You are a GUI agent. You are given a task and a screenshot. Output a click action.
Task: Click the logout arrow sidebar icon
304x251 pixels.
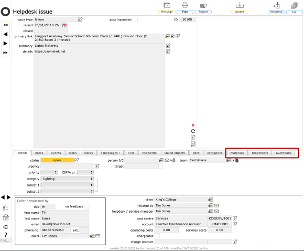5,227
